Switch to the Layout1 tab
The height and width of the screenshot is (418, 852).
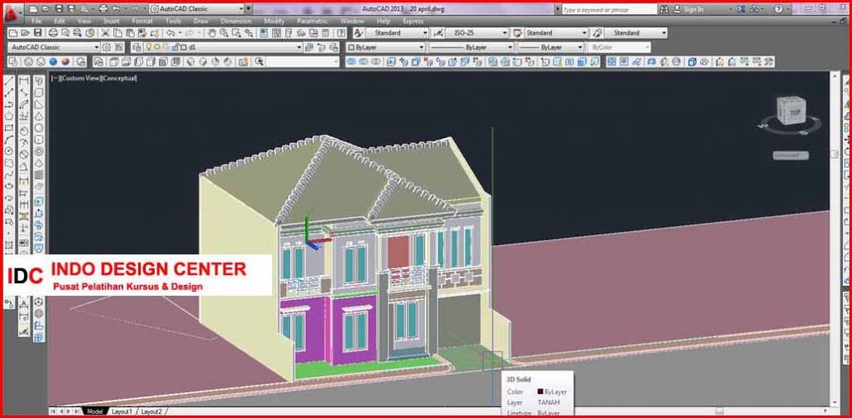coord(121,411)
